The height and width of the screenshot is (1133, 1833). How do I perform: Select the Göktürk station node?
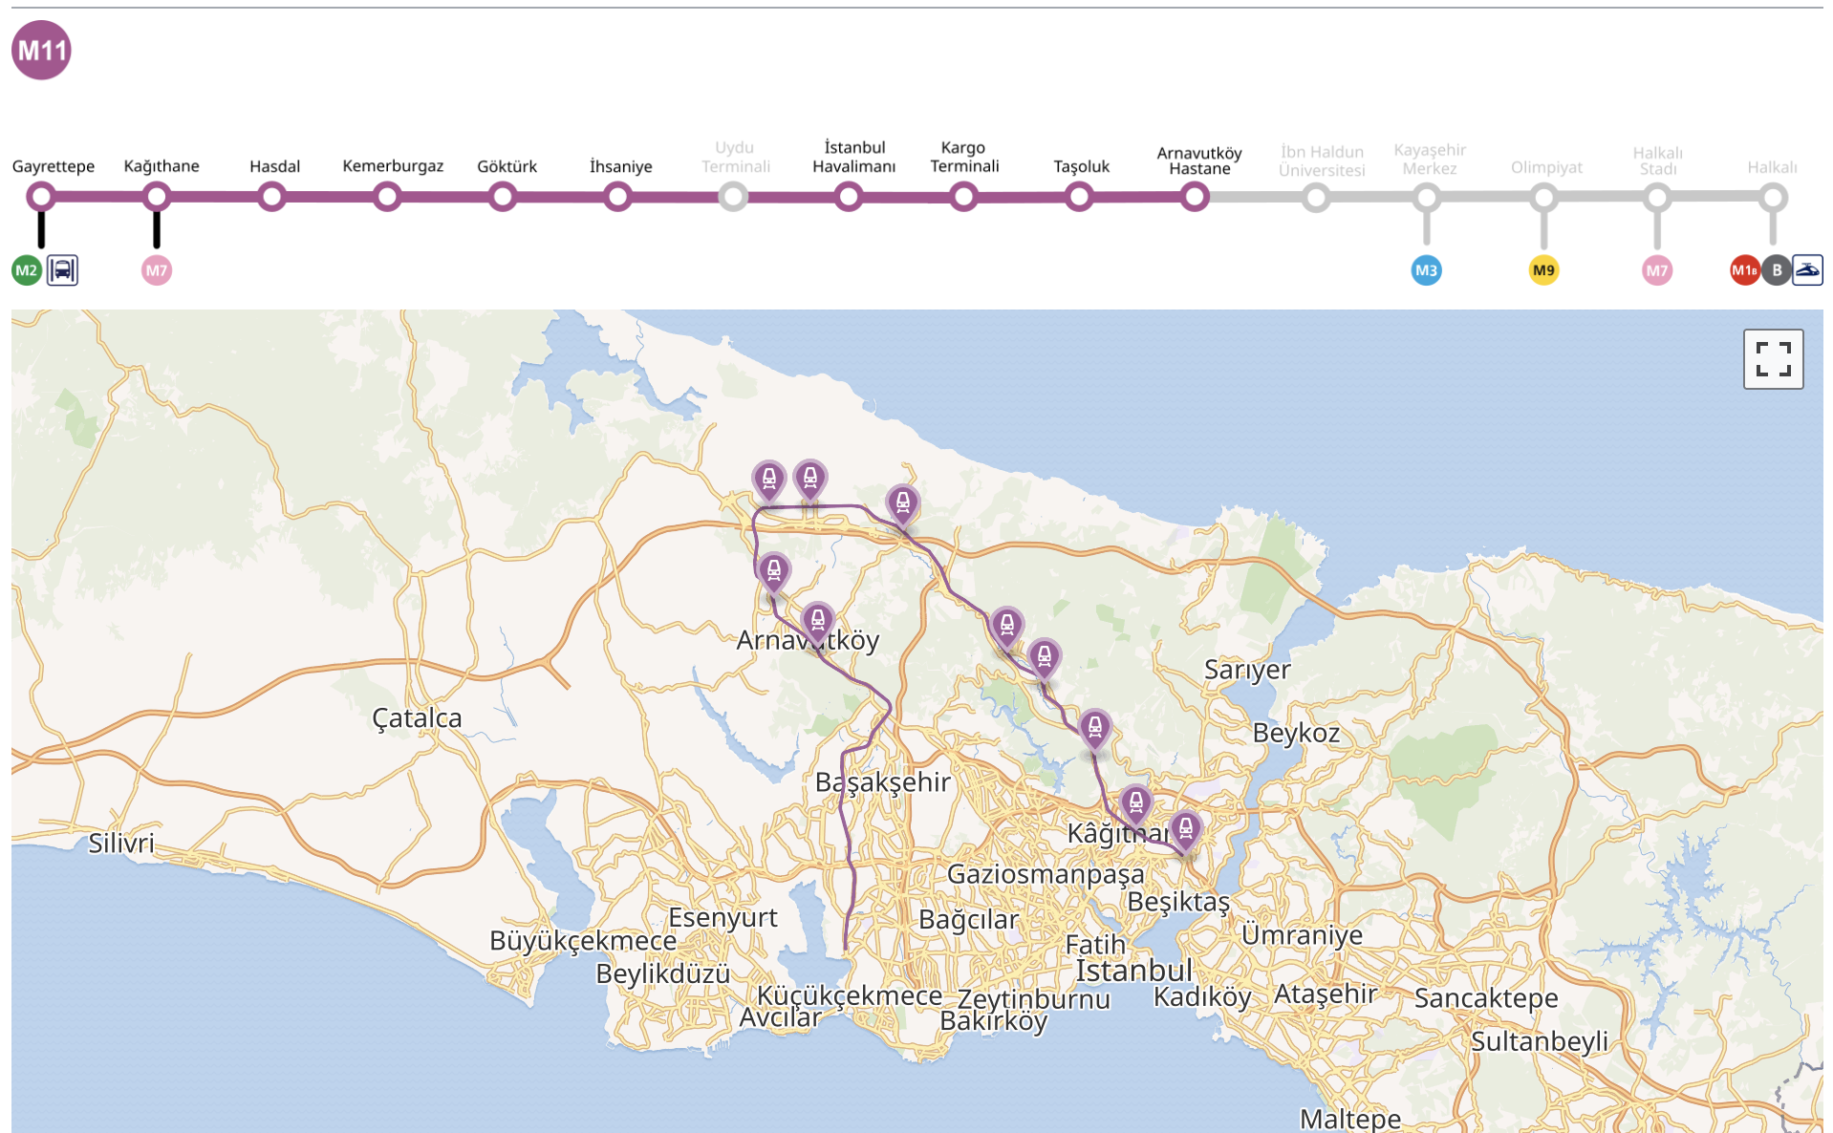(503, 198)
